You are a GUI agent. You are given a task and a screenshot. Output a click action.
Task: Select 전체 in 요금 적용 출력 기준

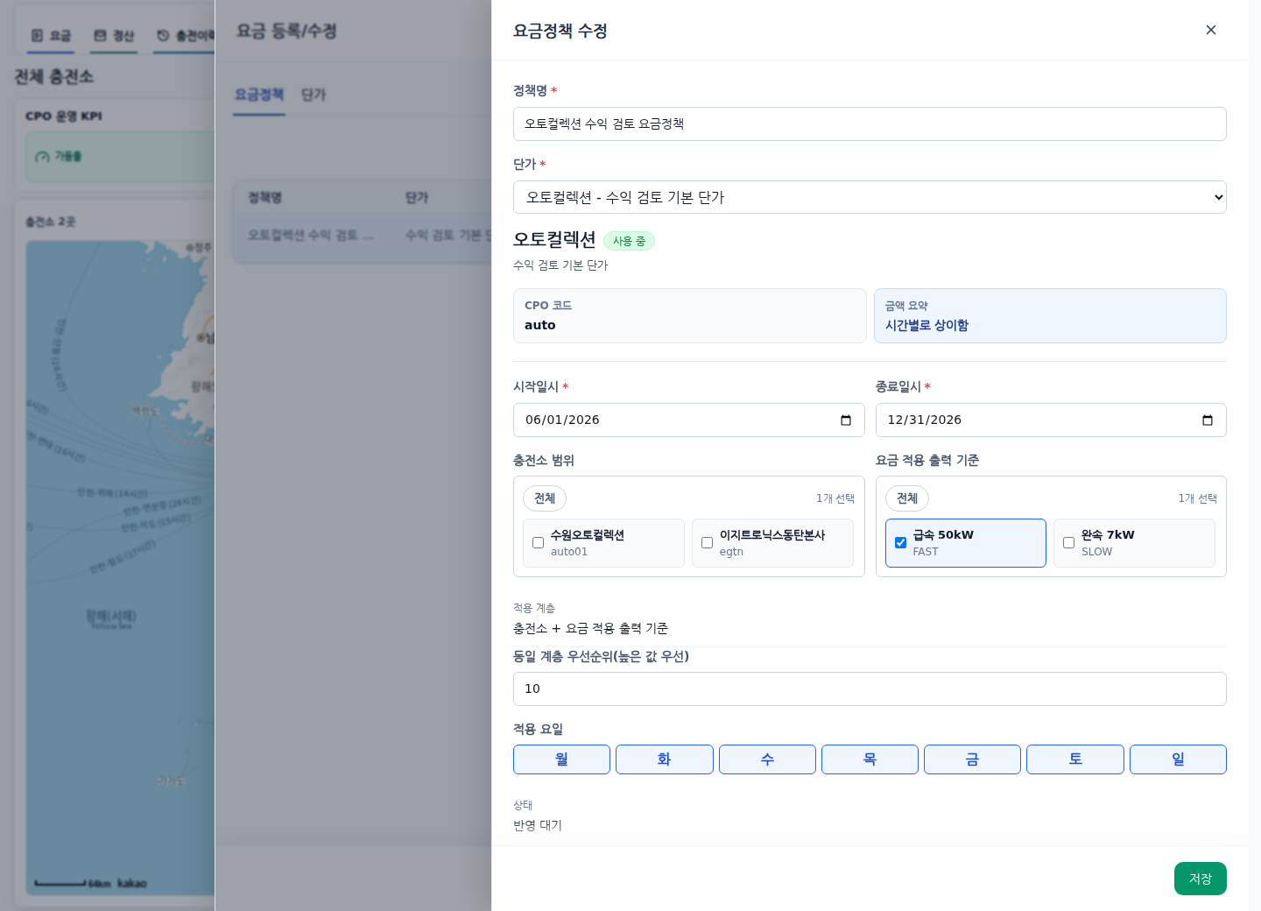tap(907, 498)
